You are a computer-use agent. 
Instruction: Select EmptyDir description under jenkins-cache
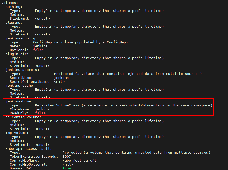point(99,90)
